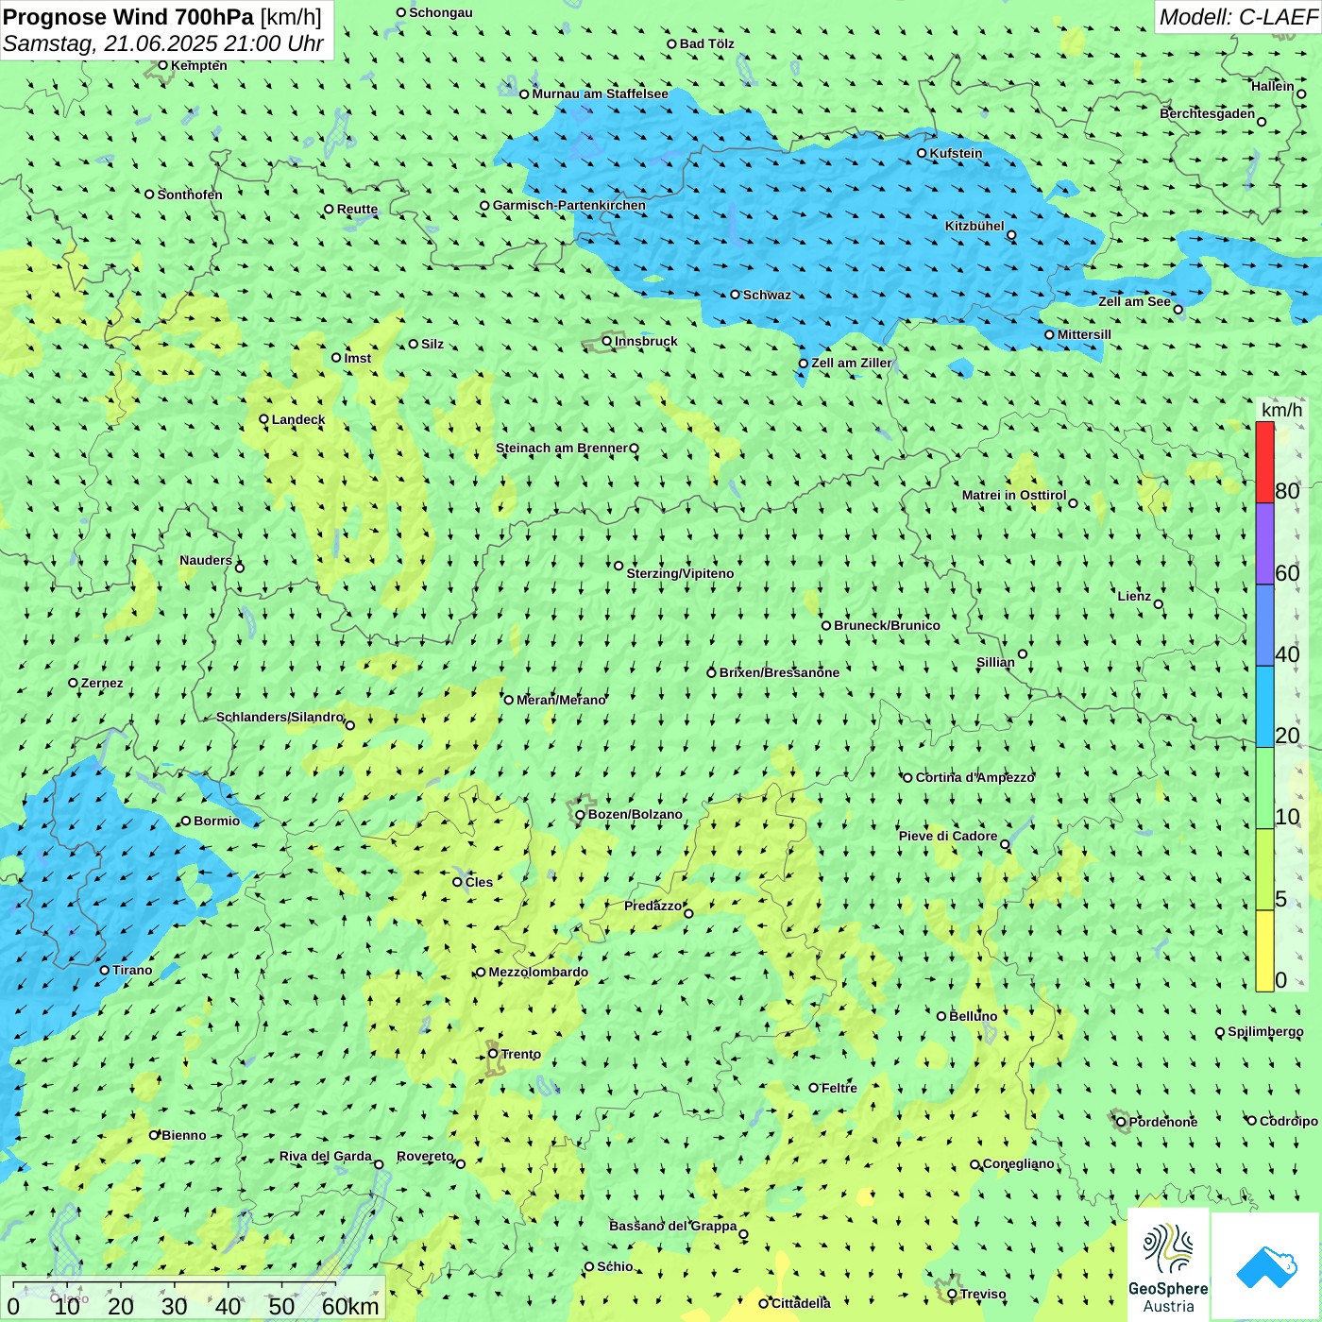Viewport: 1322px width, 1322px height.
Task: Click the Cles city marker
Action: [458, 882]
